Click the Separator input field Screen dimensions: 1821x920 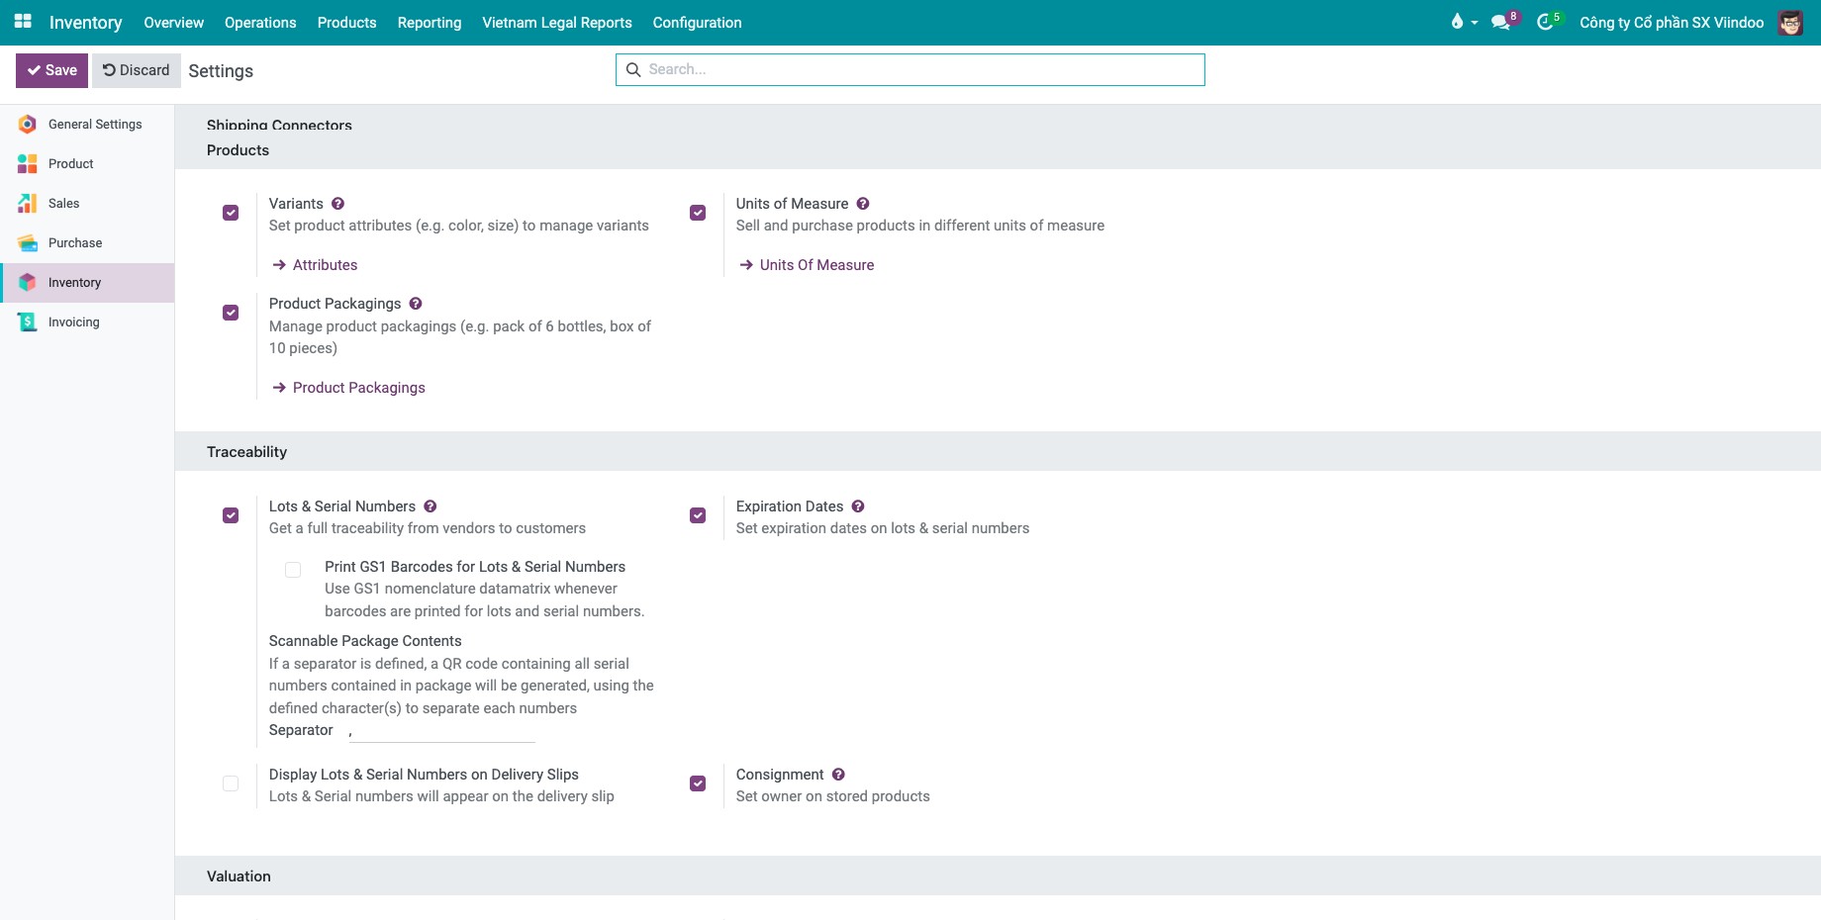coord(441,731)
